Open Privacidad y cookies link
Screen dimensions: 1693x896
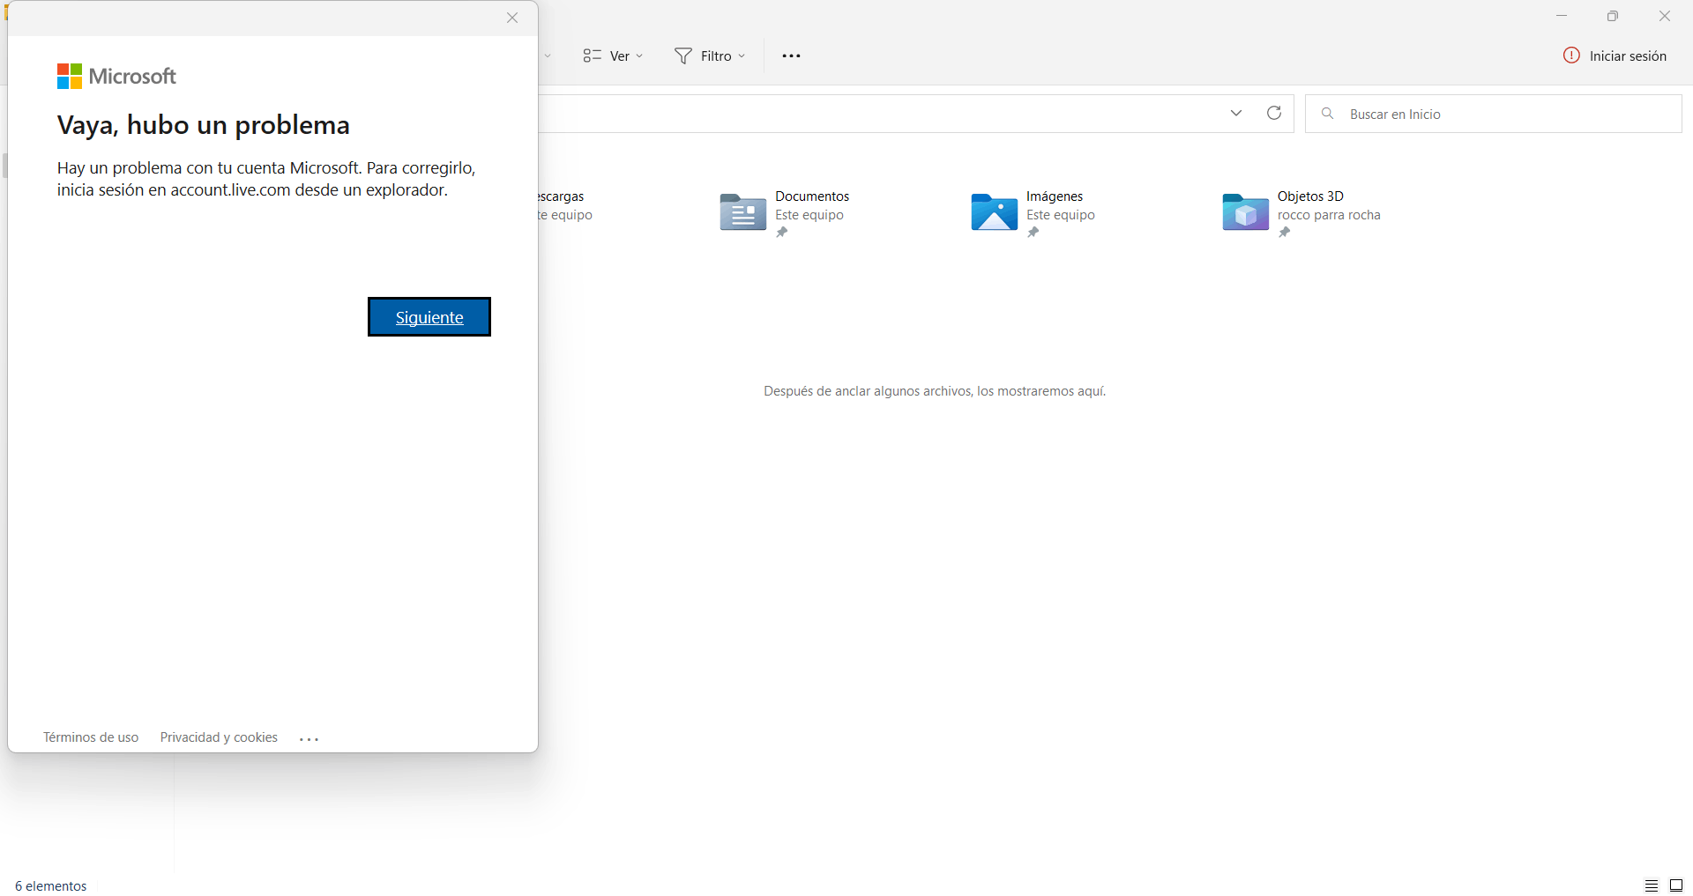219,737
